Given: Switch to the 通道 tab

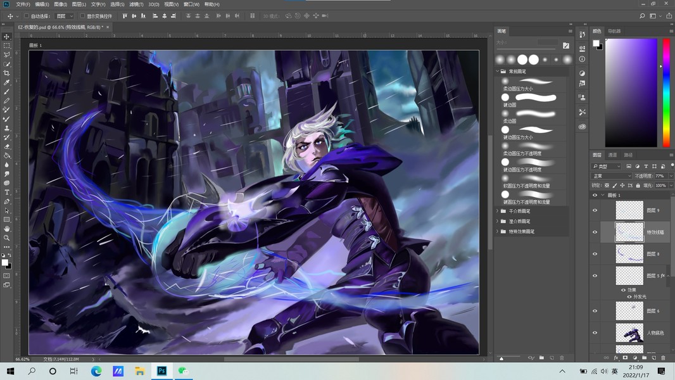Looking at the screenshot, I should tap(612, 155).
